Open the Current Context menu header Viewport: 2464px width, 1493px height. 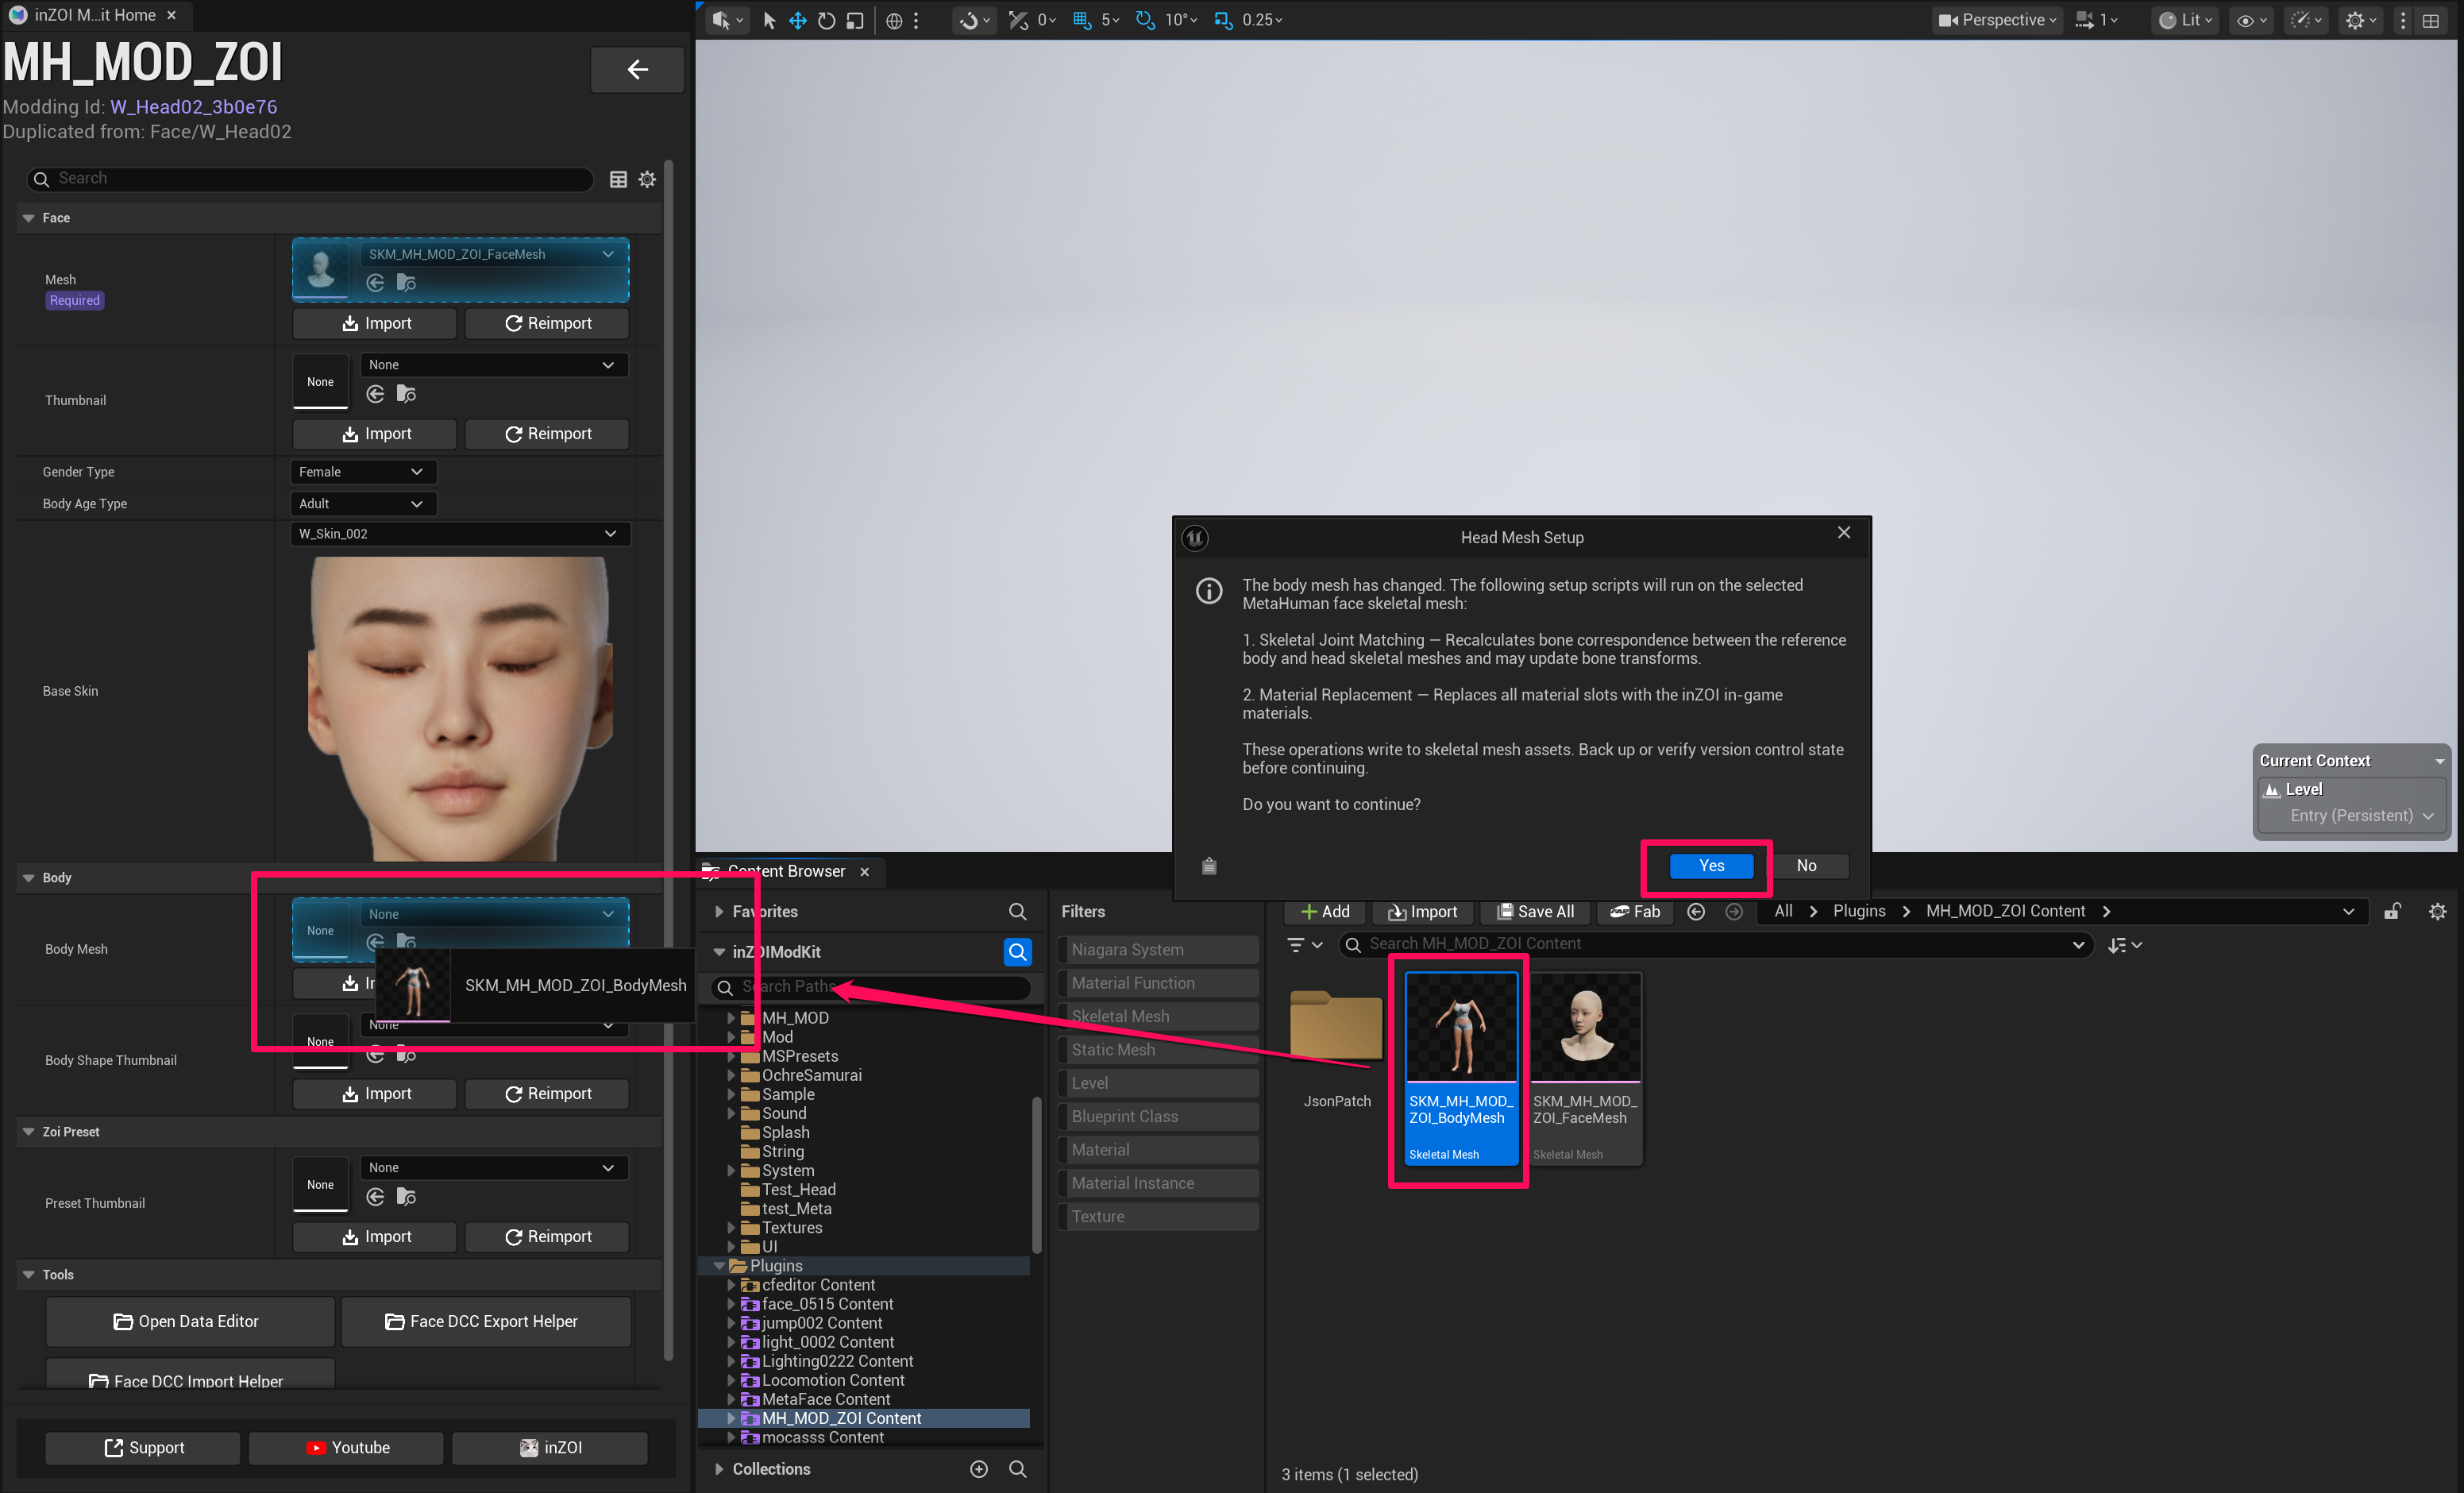coord(2351,761)
